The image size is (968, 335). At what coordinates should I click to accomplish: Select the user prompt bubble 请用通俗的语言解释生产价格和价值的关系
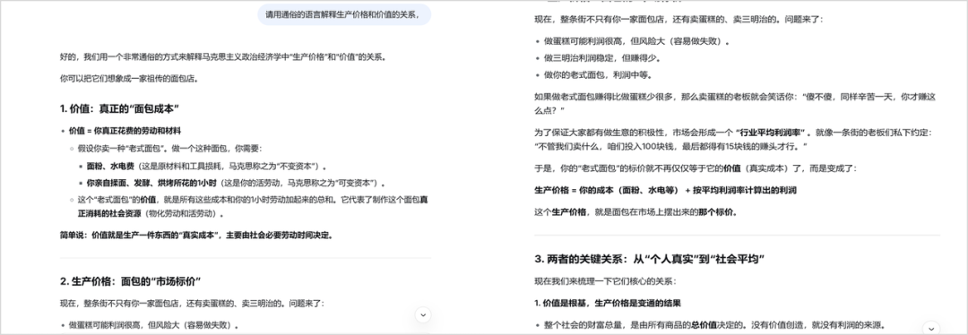coord(344,14)
